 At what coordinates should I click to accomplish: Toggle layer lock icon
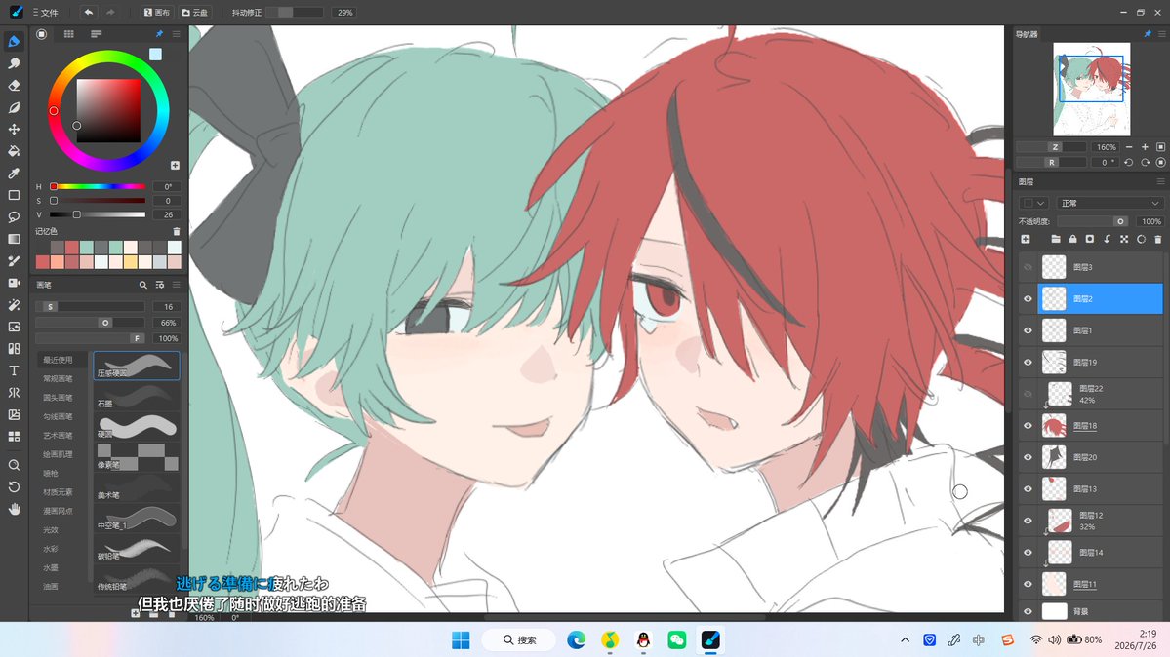[1073, 240]
